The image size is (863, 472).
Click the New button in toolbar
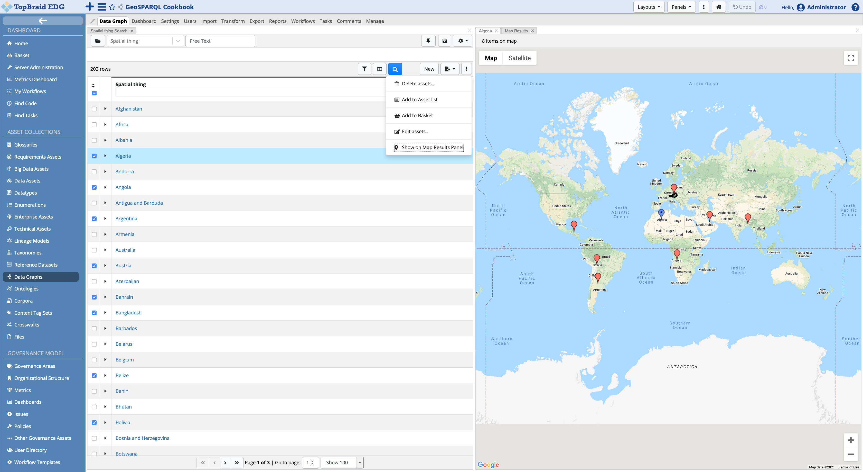[x=429, y=69]
